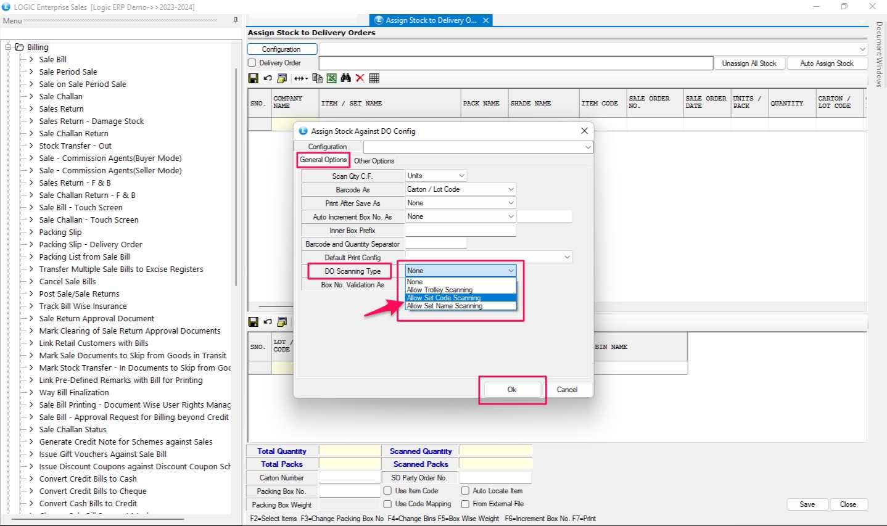The height and width of the screenshot is (526, 887).
Task: Click the copy documents icon in toolbar
Action: (x=317, y=78)
